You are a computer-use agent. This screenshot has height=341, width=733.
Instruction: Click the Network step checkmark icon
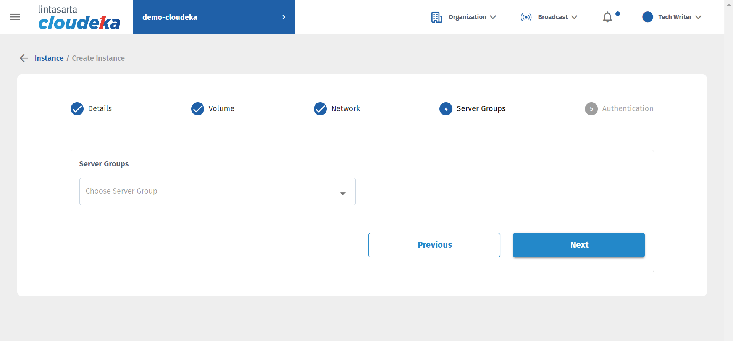point(320,109)
